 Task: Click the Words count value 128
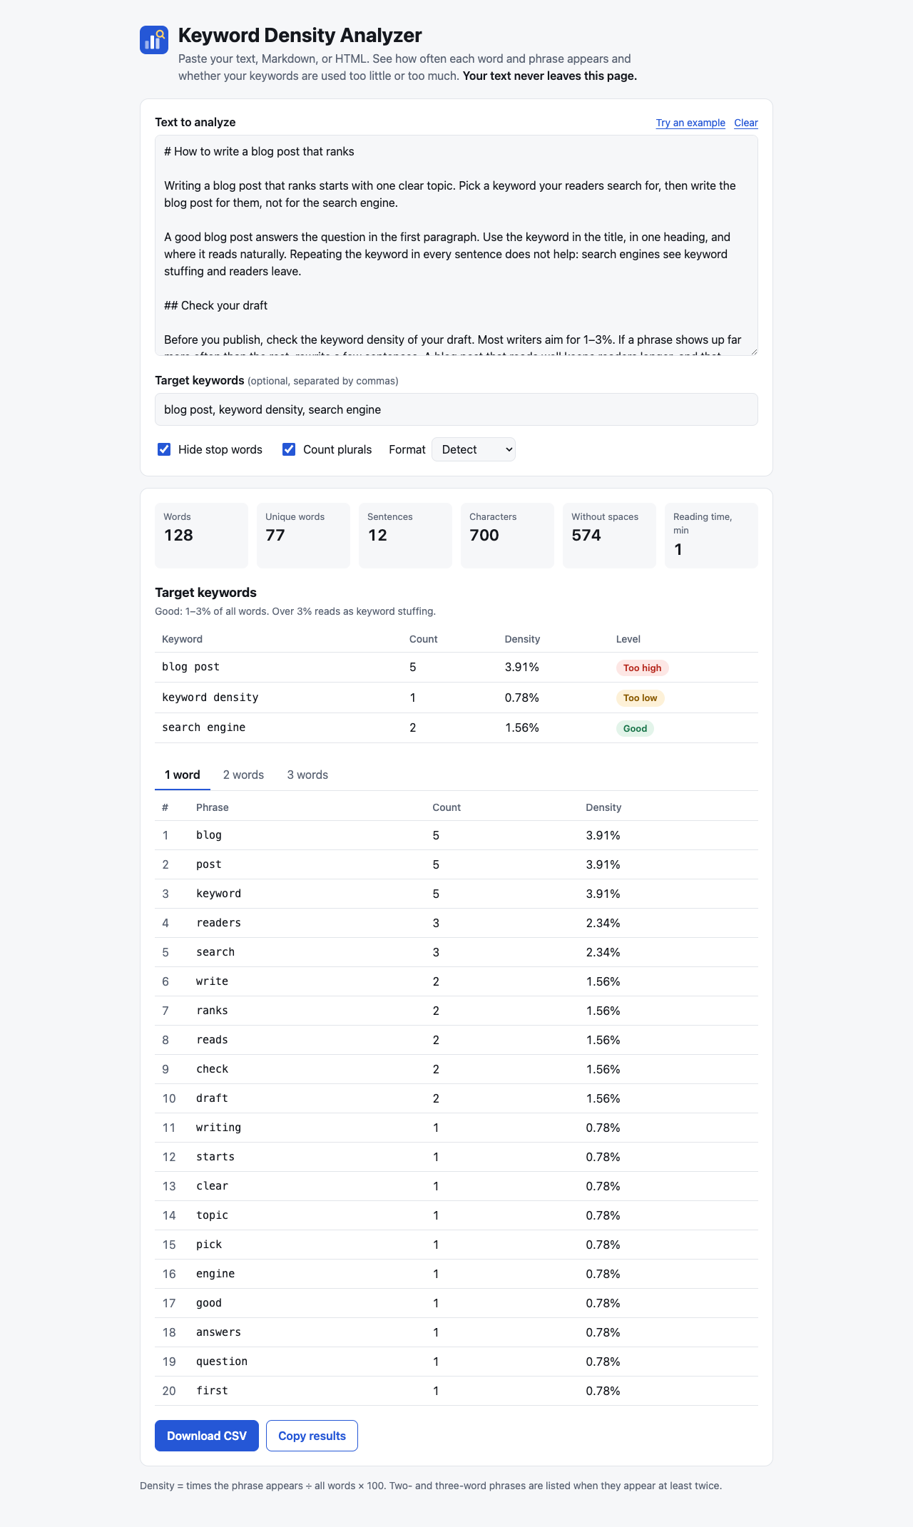(x=178, y=536)
